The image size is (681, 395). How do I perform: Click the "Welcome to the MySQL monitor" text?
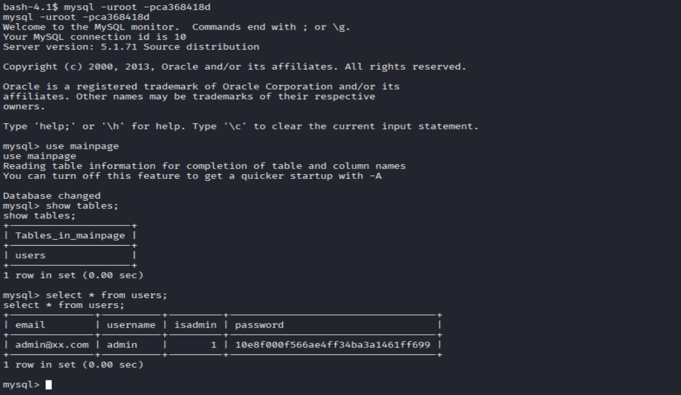[x=93, y=27]
